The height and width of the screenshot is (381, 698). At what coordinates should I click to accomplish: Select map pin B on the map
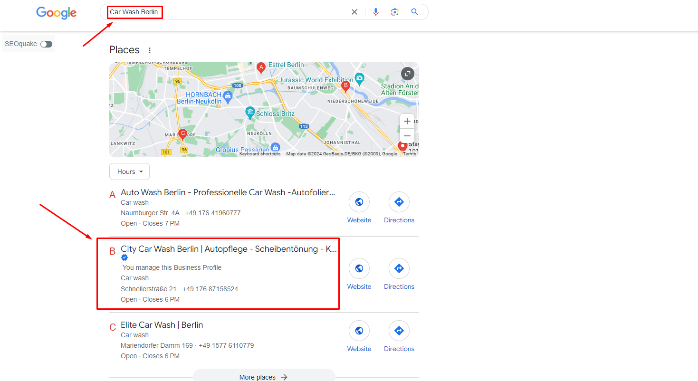[x=346, y=86]
